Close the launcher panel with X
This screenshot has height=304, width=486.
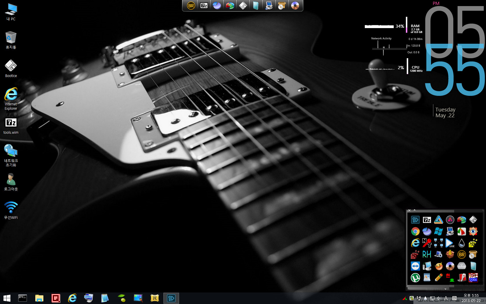[x=409, y=210]
